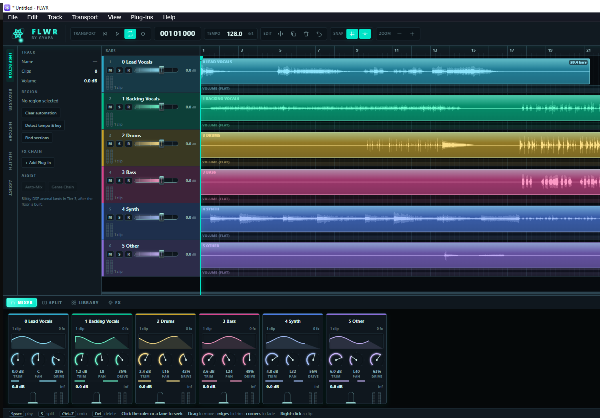Toggle loop playback button
Viewport: 600px width, 418px height.
pos(130,34)
